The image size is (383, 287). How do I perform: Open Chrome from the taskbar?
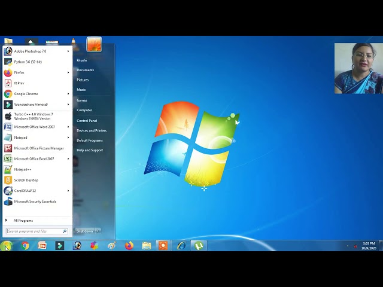25,246
